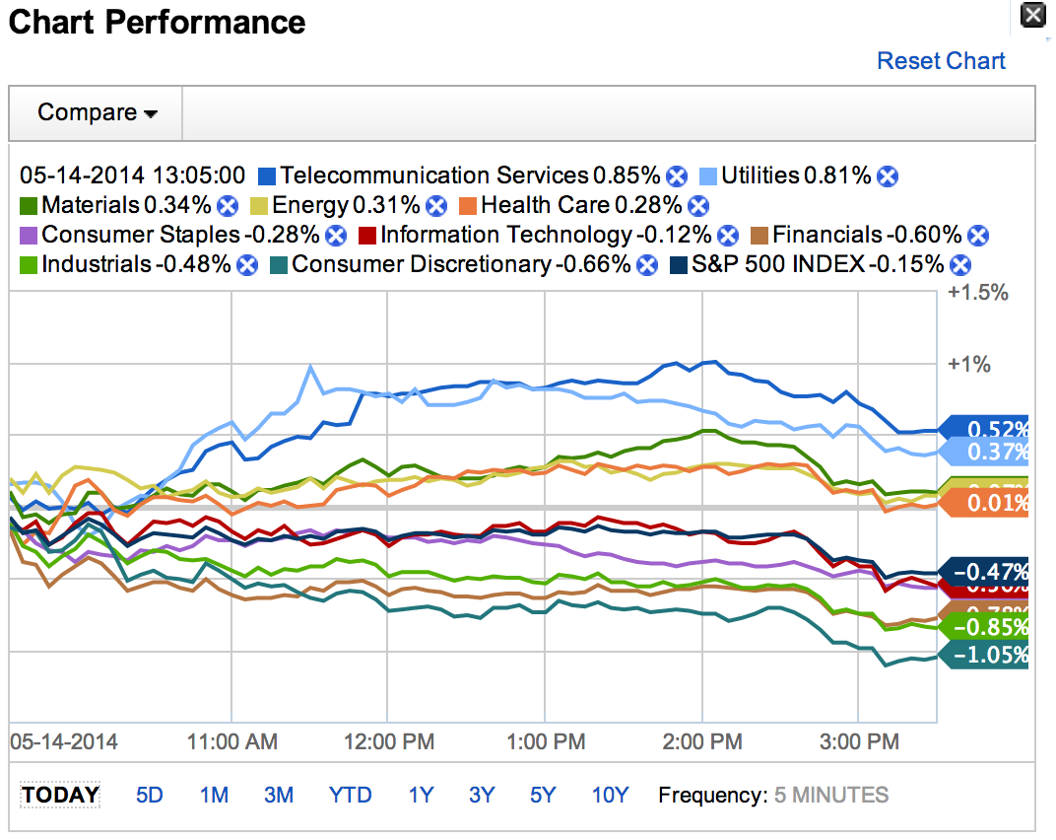Open the Compare dropdown menu
This screenshot has height=840, width=1056.
(x=97, y=113)
